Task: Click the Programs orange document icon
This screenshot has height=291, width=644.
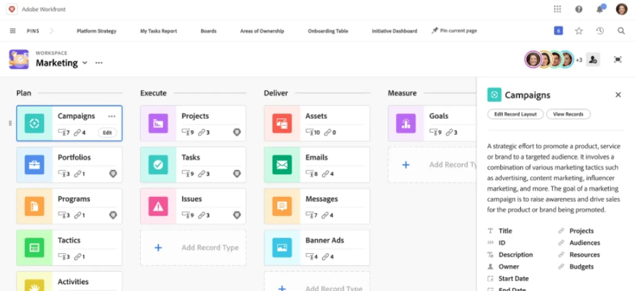Action: click(35, 206)
